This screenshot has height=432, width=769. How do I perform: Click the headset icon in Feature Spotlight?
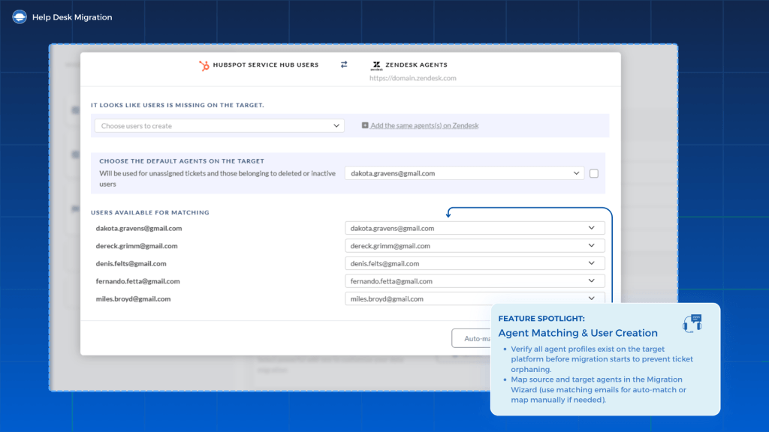(x=692, y=324)
